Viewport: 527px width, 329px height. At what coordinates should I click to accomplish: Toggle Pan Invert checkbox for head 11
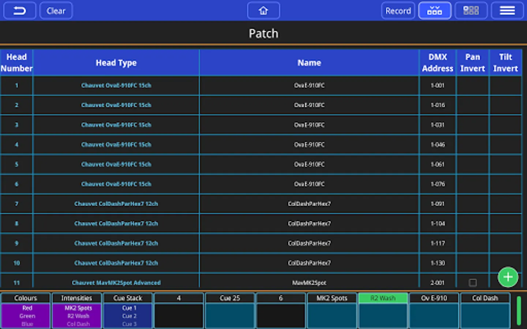pos(472,283)
